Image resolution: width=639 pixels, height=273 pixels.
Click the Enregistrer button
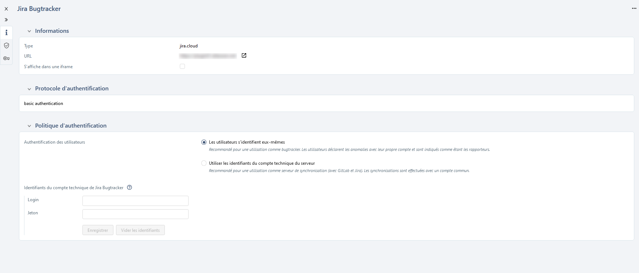(98, 230)
